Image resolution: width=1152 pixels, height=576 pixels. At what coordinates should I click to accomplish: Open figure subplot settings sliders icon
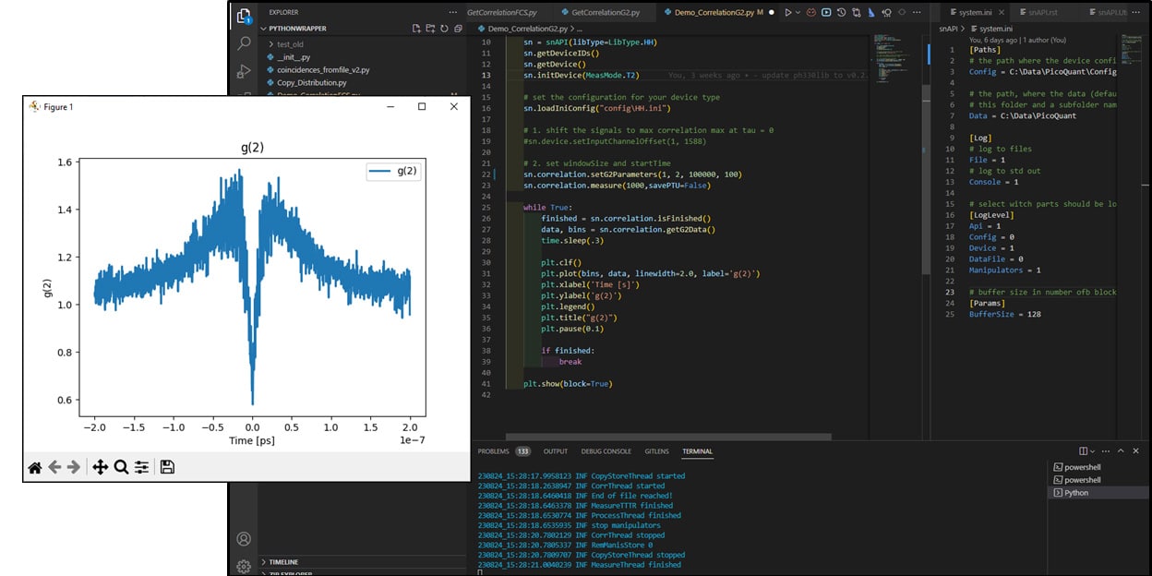click(x=142, y=468)
